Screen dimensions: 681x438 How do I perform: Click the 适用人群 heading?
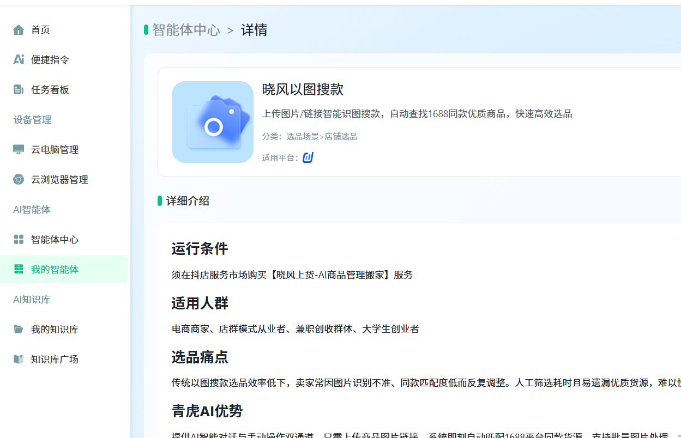tap(200, 303)
